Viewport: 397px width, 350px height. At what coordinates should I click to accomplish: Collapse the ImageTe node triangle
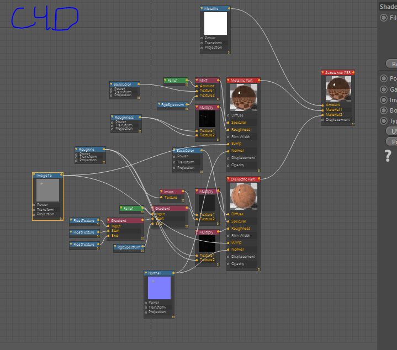(x=34, y=175)
